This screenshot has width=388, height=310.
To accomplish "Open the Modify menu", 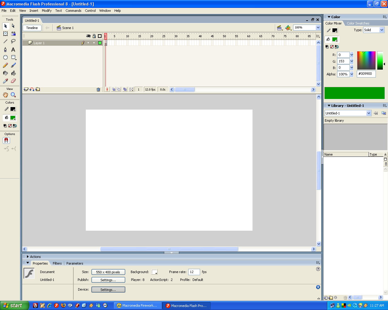I will pos(47,11).
